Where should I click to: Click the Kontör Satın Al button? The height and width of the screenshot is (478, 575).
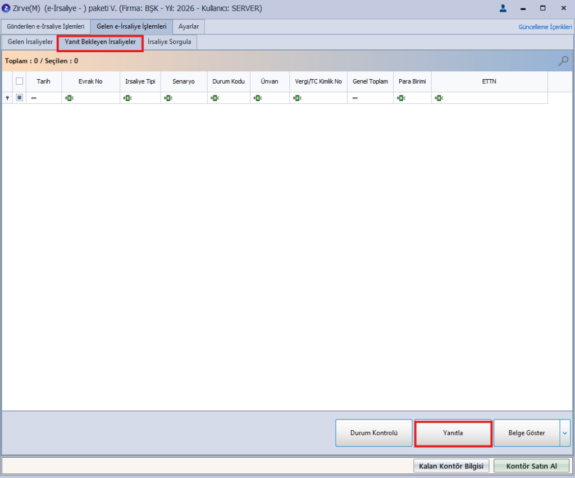click(531, 466)
